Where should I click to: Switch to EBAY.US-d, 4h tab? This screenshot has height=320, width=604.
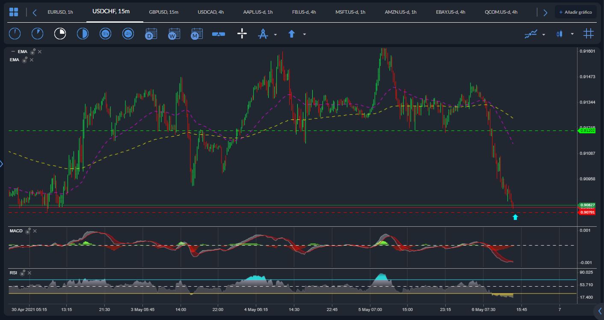point(451,12)
